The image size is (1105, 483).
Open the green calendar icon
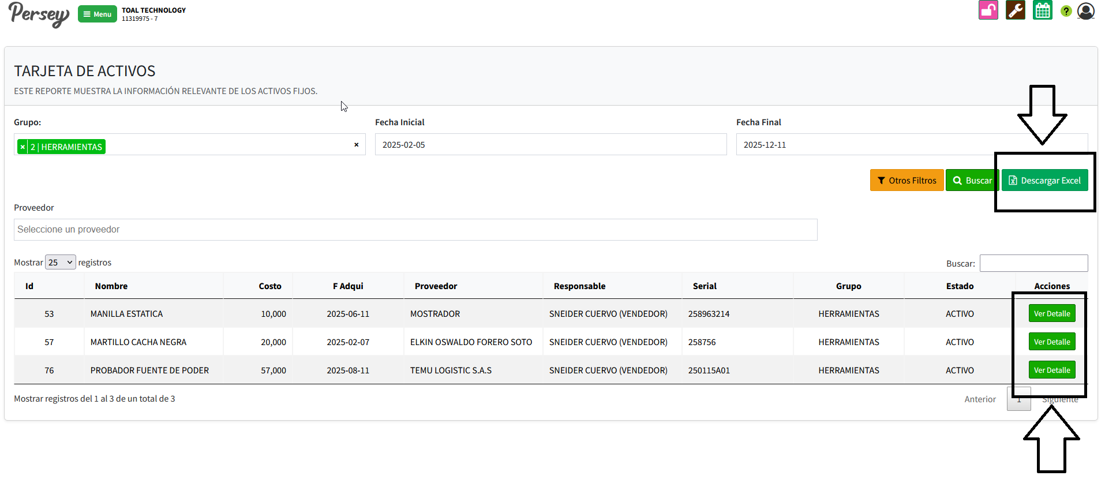(x=1042, y=10)
